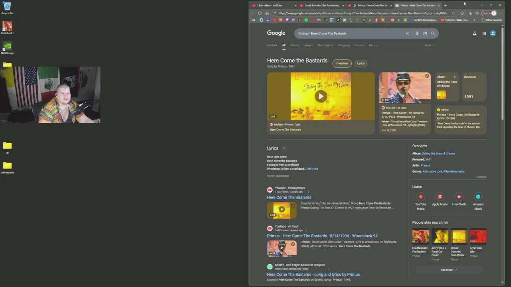Viewport: 511px width, 287px height.
Task: Open Other favorites folder in bookmarks bar
Action: 491,20
